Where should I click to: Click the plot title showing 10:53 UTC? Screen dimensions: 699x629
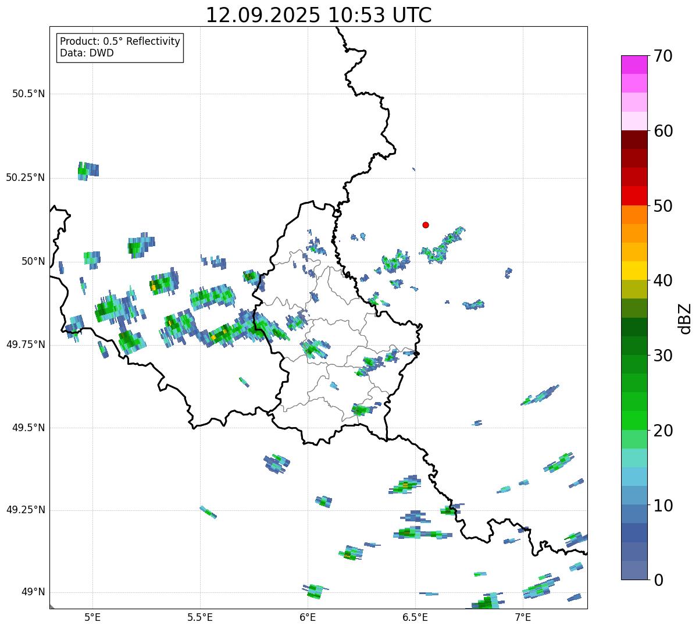point(319,15)
